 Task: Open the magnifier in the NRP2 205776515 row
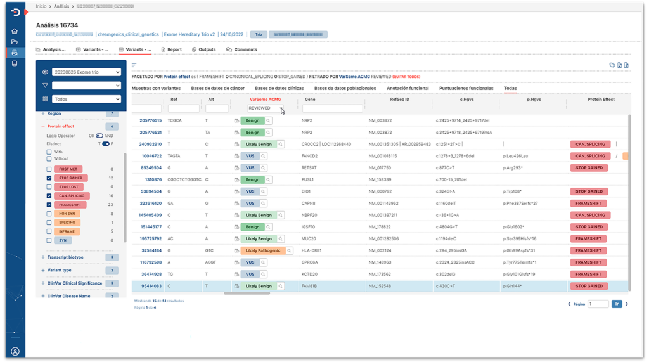pos(268,120)
